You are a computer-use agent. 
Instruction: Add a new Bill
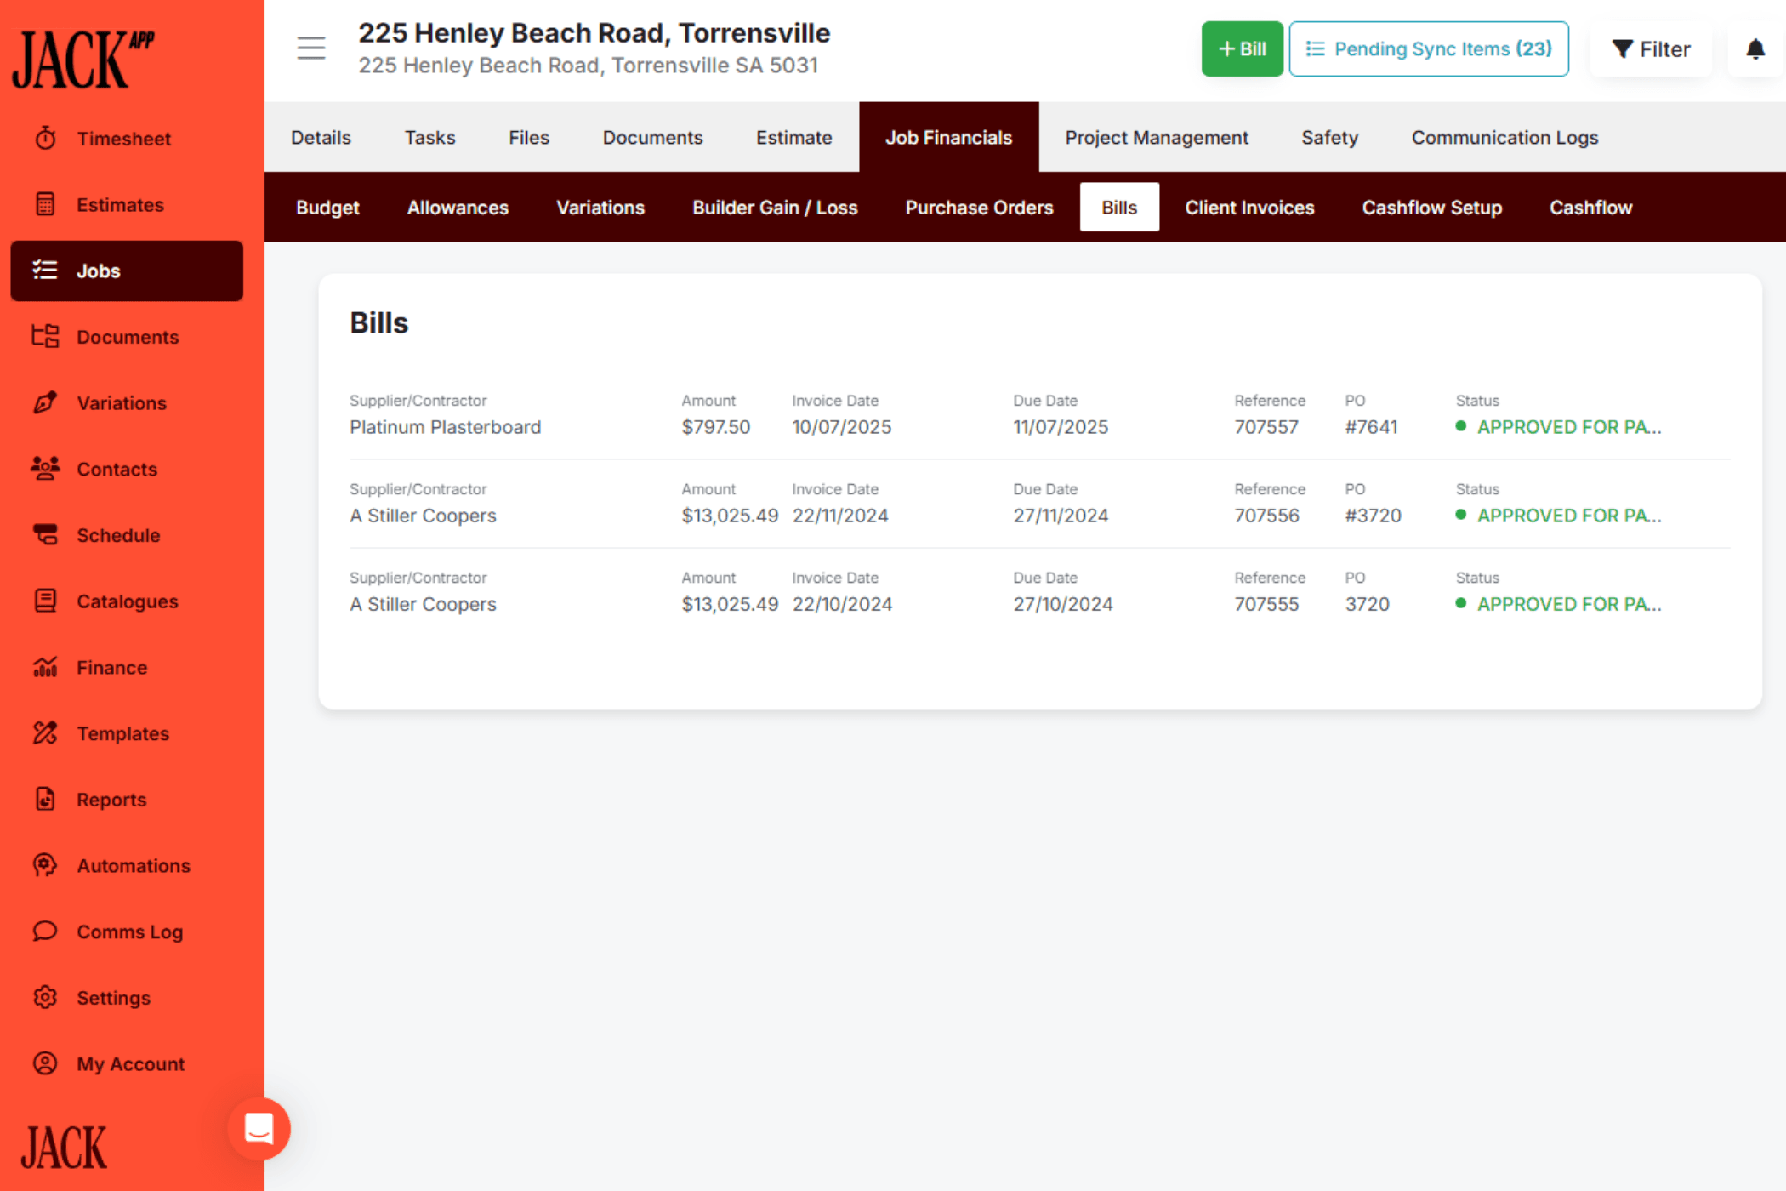point(1242,49)
